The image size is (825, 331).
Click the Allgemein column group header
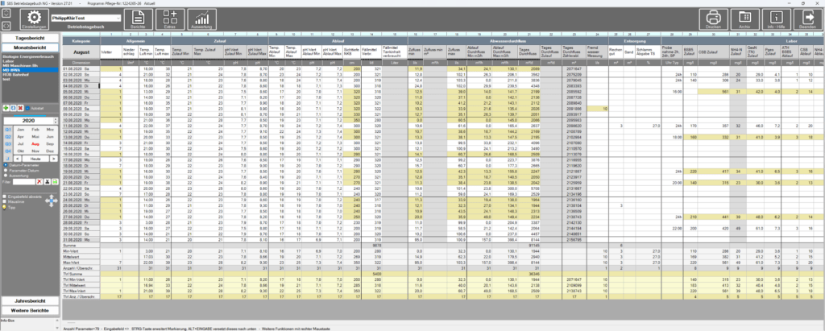tap(137, 40)
